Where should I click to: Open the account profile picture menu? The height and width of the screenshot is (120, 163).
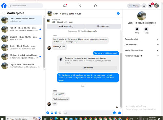(x=156, y=6)
